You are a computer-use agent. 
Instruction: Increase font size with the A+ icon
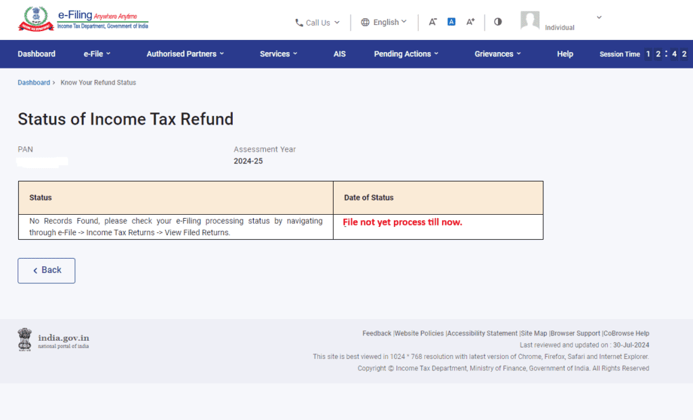click(470, 22)
